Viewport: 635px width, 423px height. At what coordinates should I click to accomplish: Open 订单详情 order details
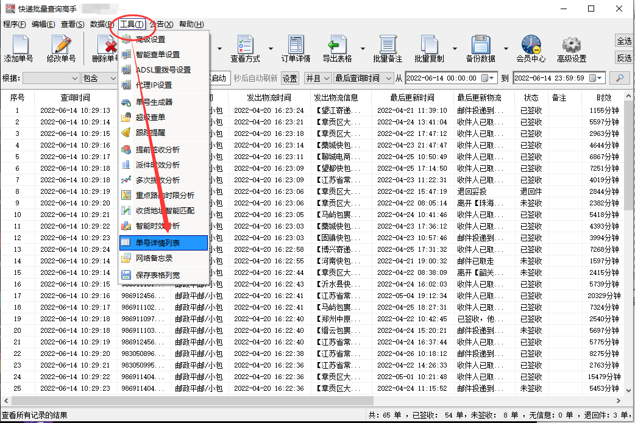[x=295, y=49]
